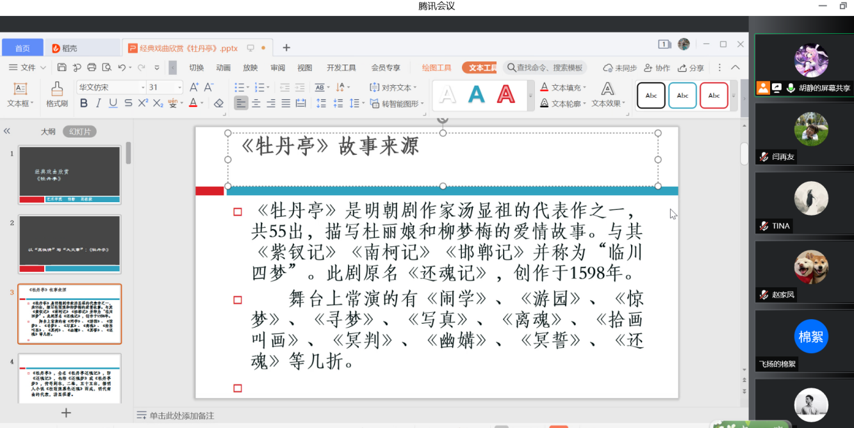Select slide 2 thumbnail in slide panel

(x=69, y=244)
